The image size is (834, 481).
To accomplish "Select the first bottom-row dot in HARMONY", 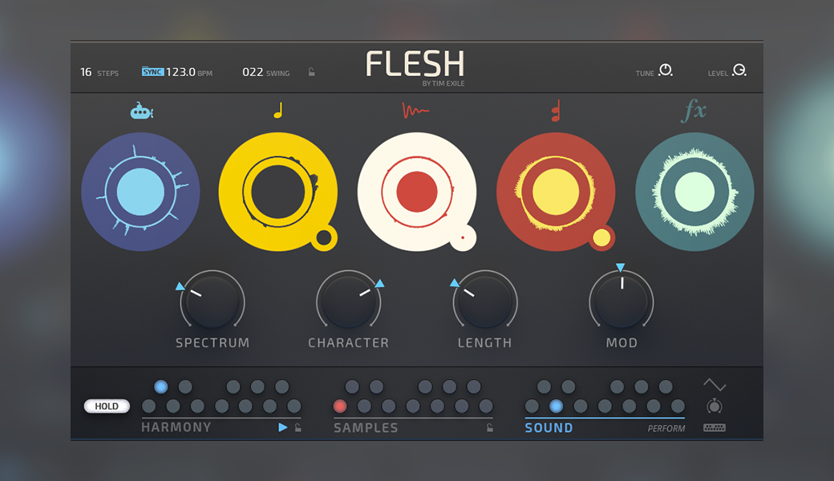I will pyautogui.click(x=149, y=406).
